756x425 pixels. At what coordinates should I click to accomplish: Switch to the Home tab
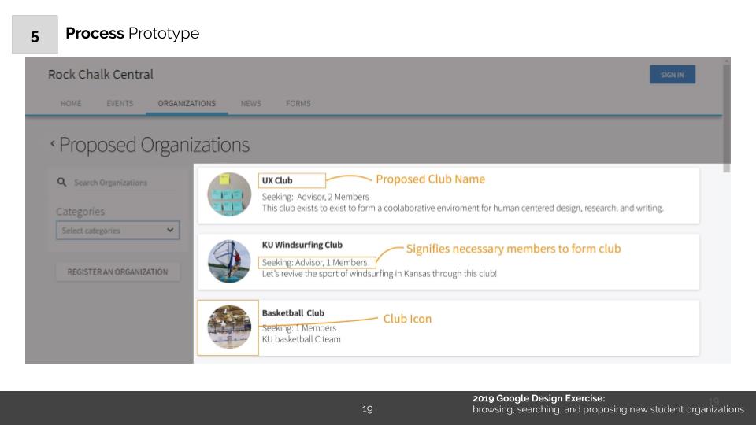coord(71,103)
